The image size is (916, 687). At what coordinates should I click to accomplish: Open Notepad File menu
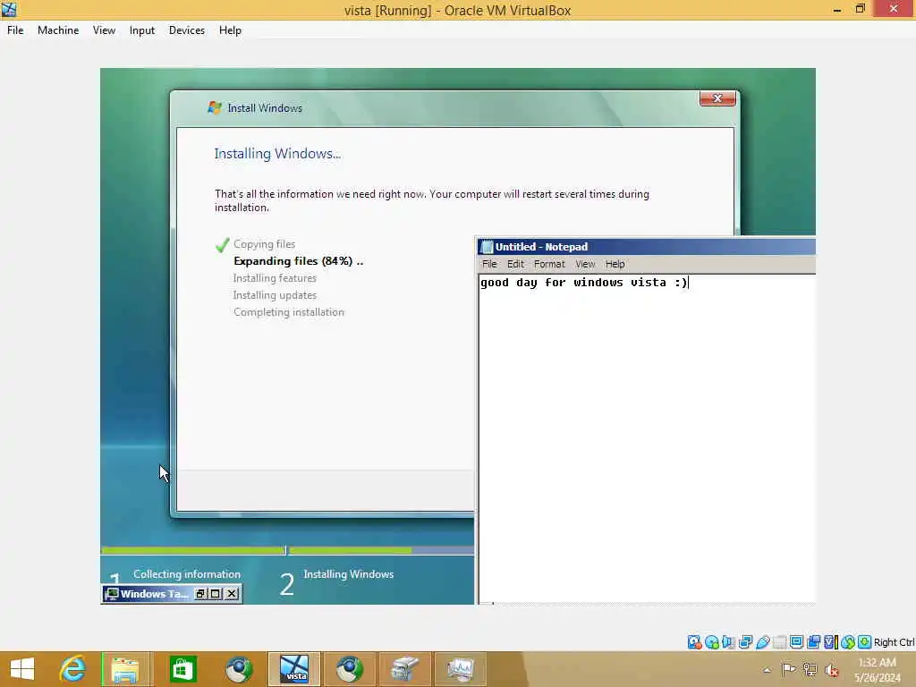tap(489, 264)
